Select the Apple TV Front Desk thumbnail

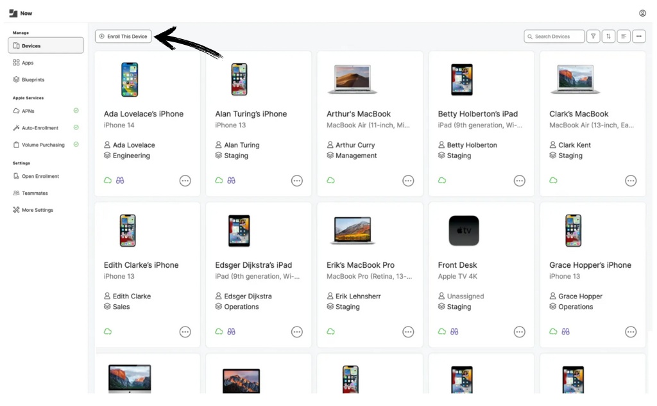click(464, 231)
